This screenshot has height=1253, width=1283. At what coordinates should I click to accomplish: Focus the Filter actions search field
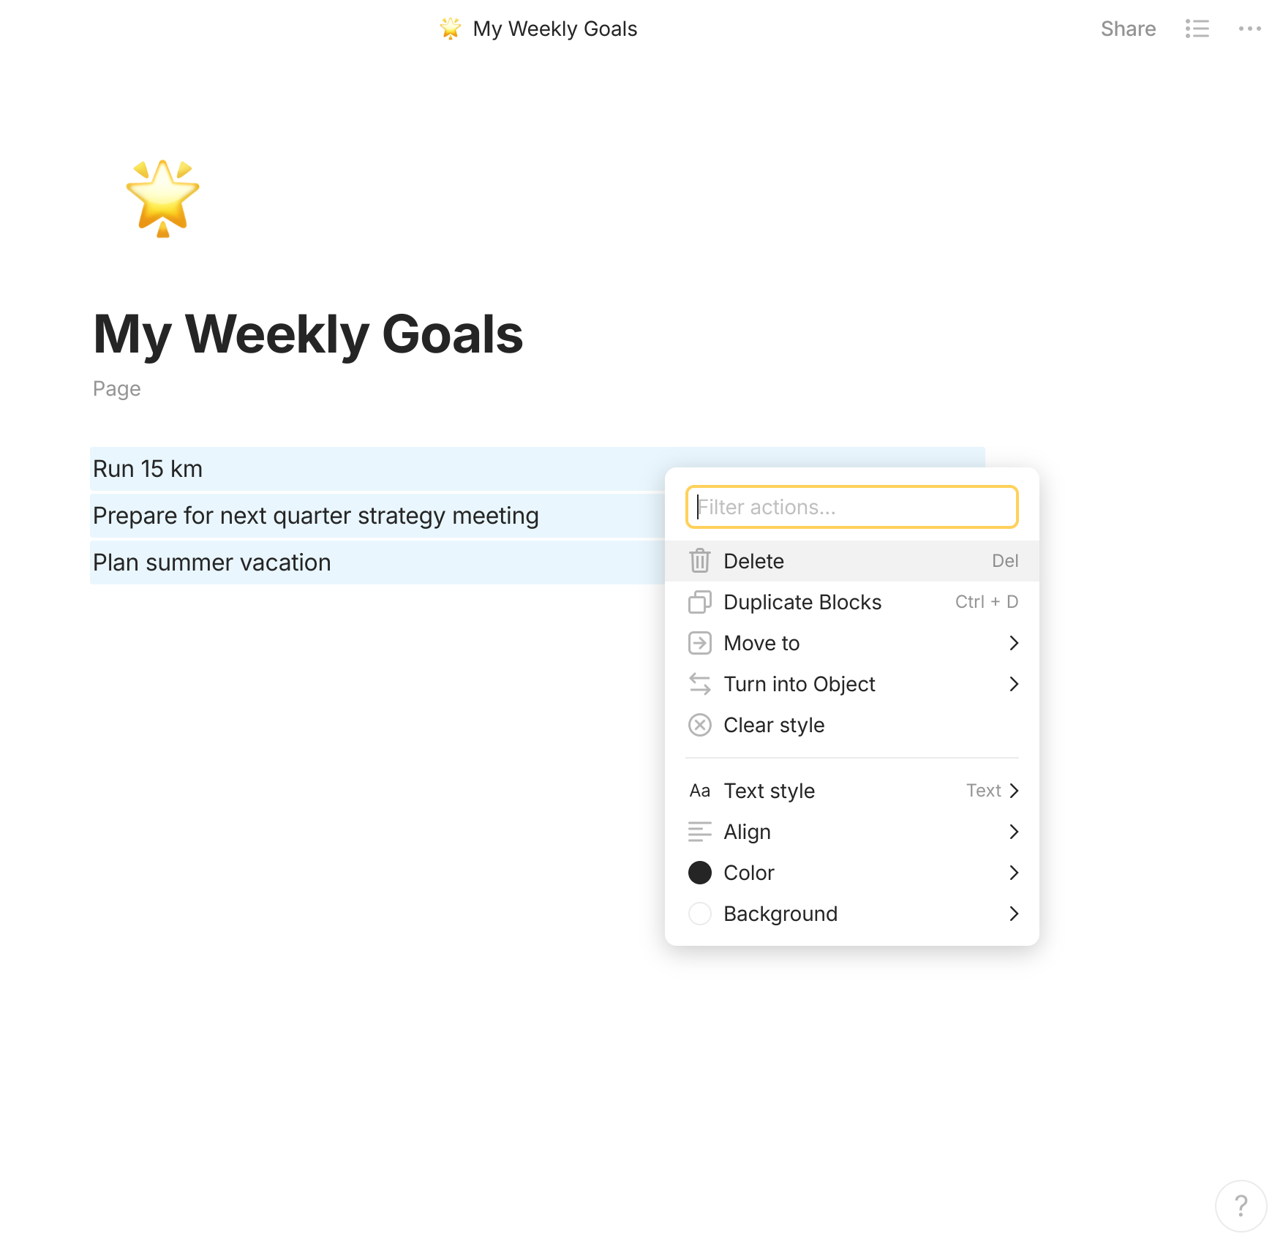pos(851,507)
